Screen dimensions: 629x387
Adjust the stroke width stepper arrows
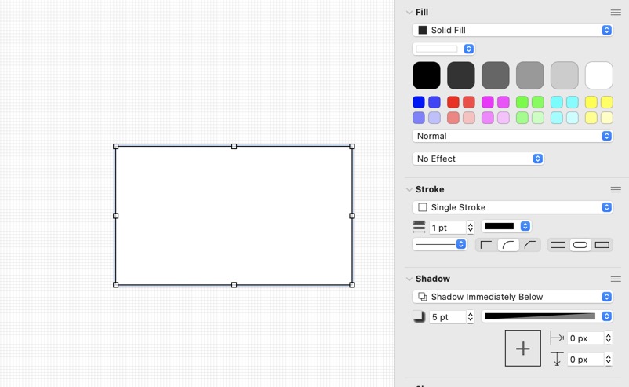point(470,228)
